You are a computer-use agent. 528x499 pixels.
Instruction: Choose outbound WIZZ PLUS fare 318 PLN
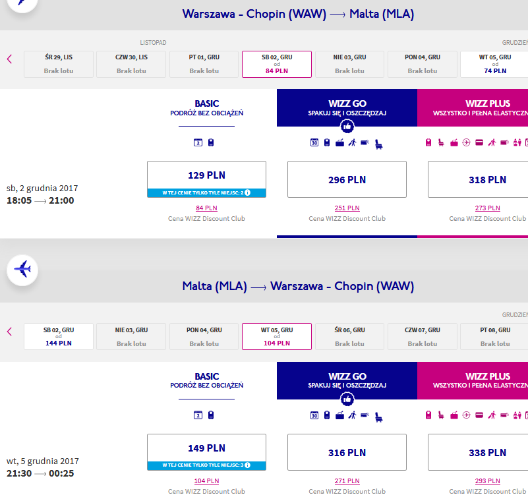[x=478, y=179]
